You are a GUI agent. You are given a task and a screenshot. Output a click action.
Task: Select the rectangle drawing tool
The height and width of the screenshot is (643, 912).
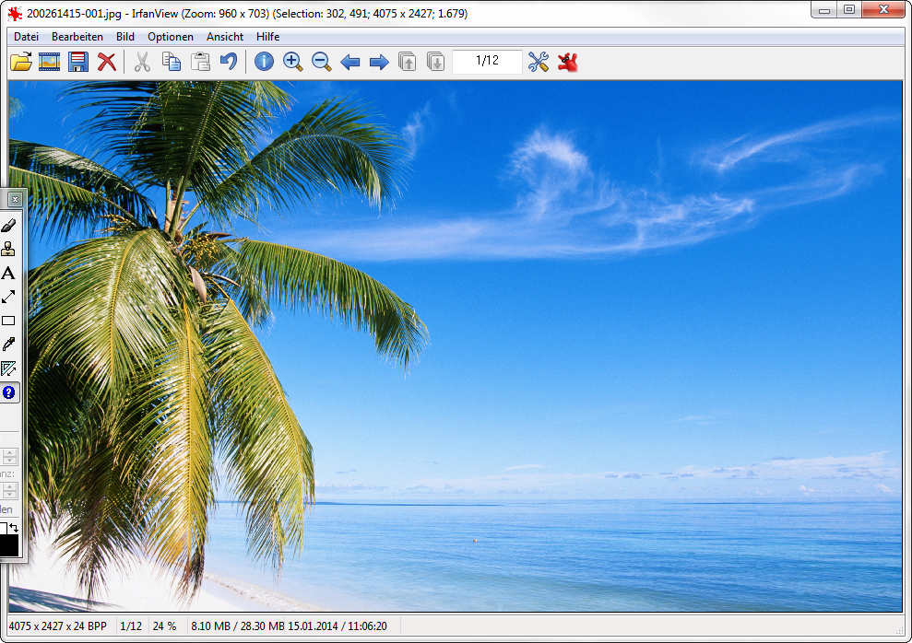coord(8,321)
